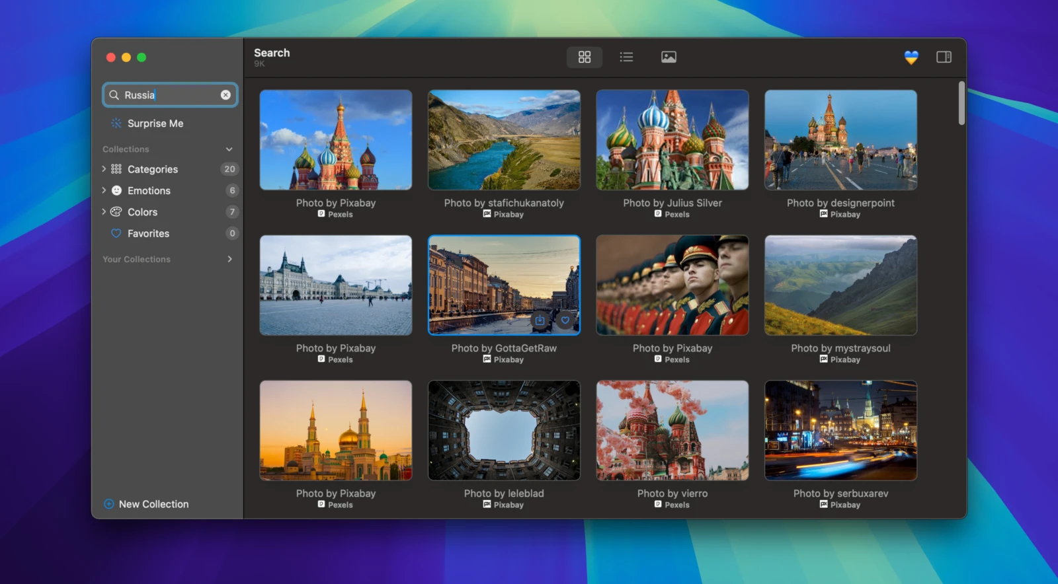
Task: Click the vertical scrollbar in results
Action: tap(961, 103)
